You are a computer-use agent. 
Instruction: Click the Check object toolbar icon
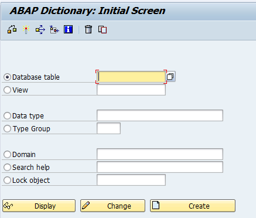click(x=12, y=29)
